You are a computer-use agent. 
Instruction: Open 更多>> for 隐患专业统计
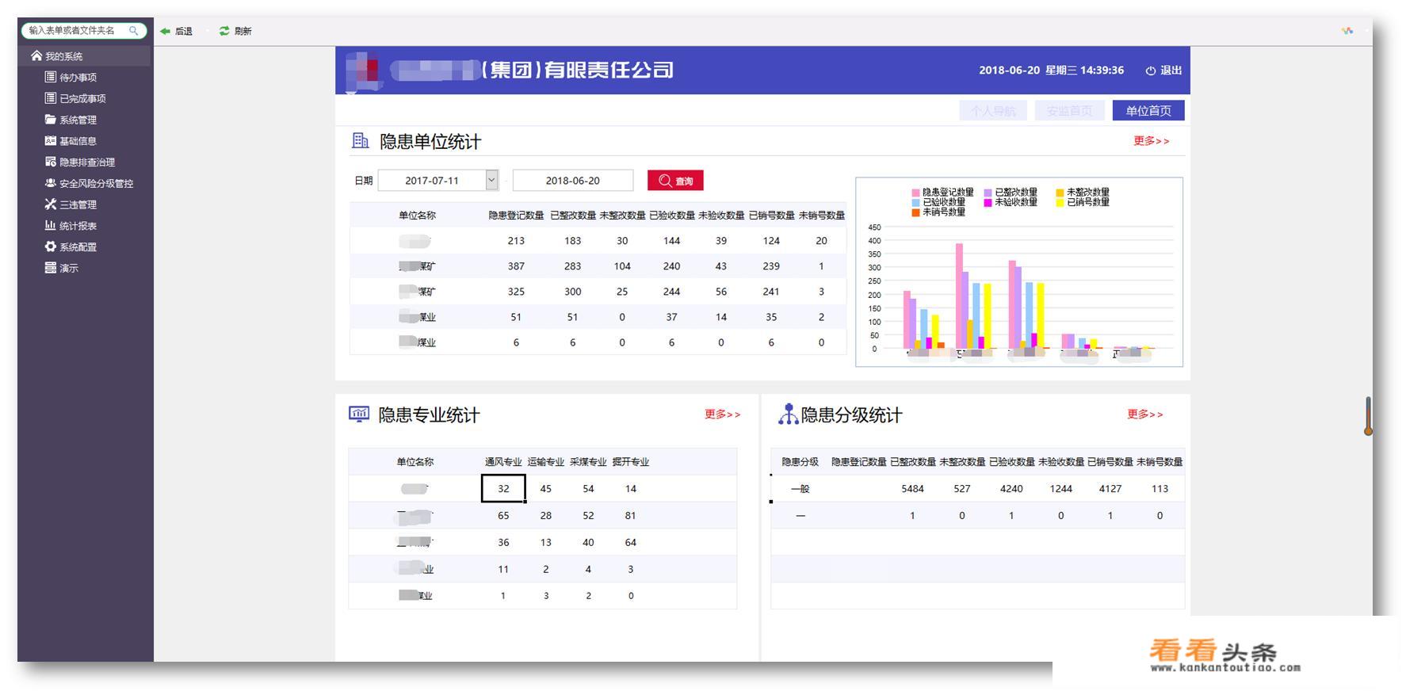click(723, 414)
